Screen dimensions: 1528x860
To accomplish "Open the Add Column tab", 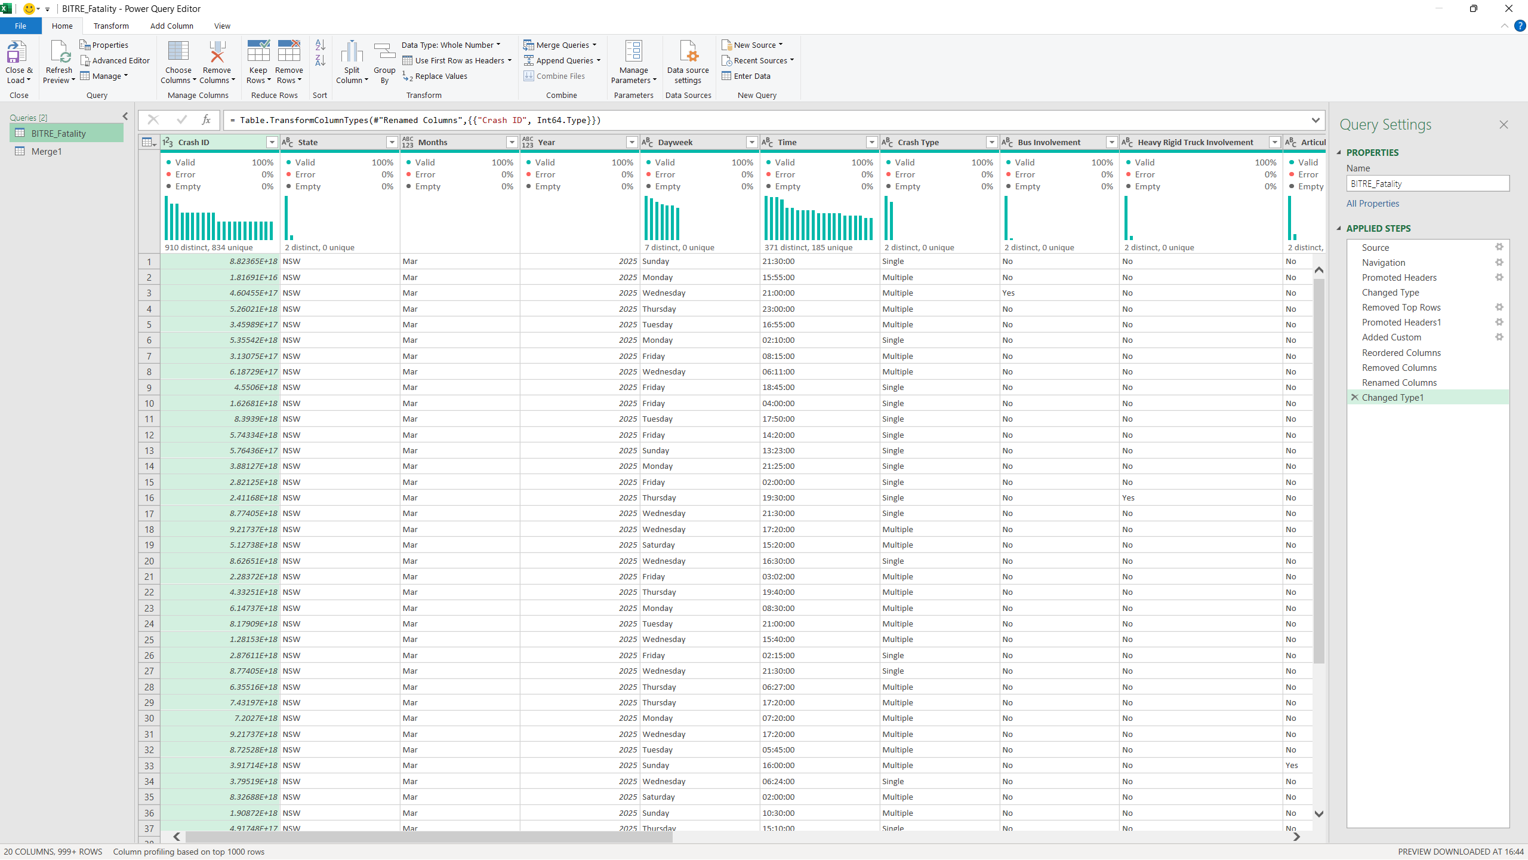I will (172, 26).
